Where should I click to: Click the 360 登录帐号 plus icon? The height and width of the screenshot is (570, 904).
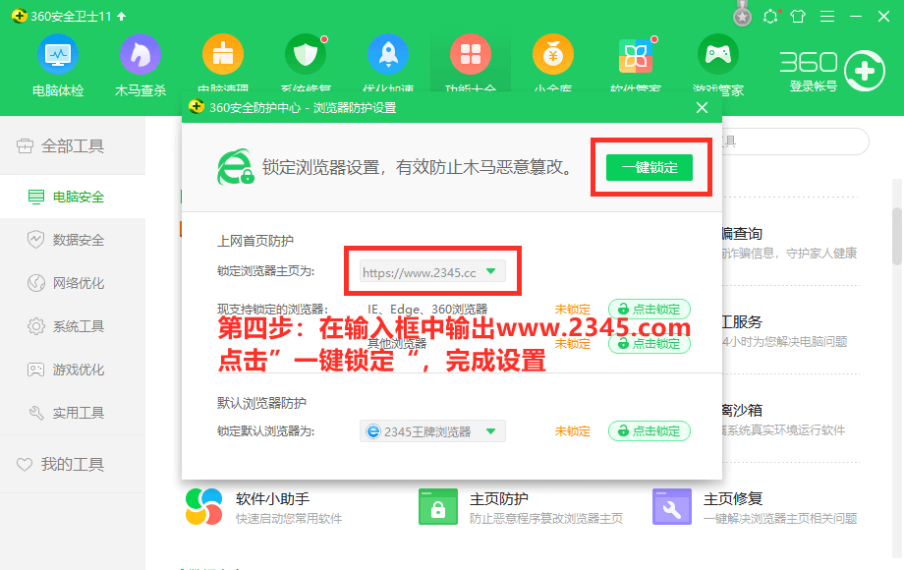[x=865, y=71]
